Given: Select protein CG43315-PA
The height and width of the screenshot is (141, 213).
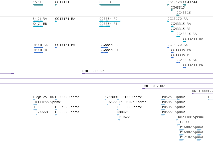Looking at the screenshot, I should point(172,52).
